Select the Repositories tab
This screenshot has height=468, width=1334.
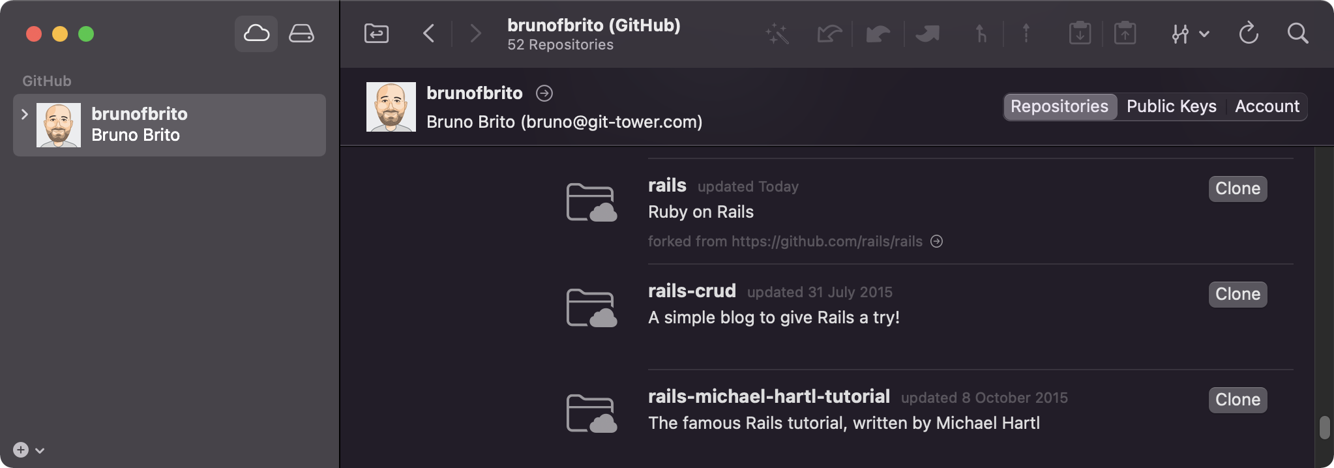pos(1060,107)
